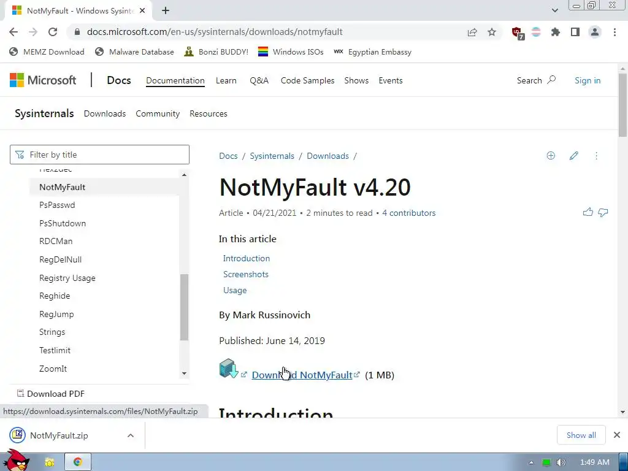
Task: Open the taskbar volume control
Action: [561, 462]
